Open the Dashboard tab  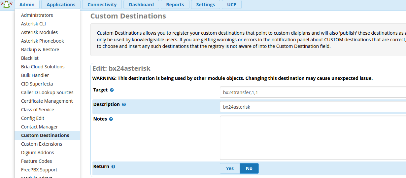coord(141,5)
